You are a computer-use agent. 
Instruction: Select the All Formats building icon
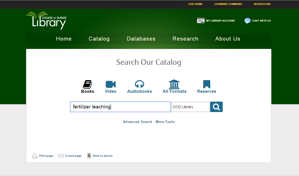174,84
